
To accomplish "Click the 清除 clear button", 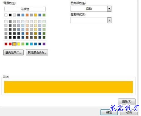I will tap(127, 101).
